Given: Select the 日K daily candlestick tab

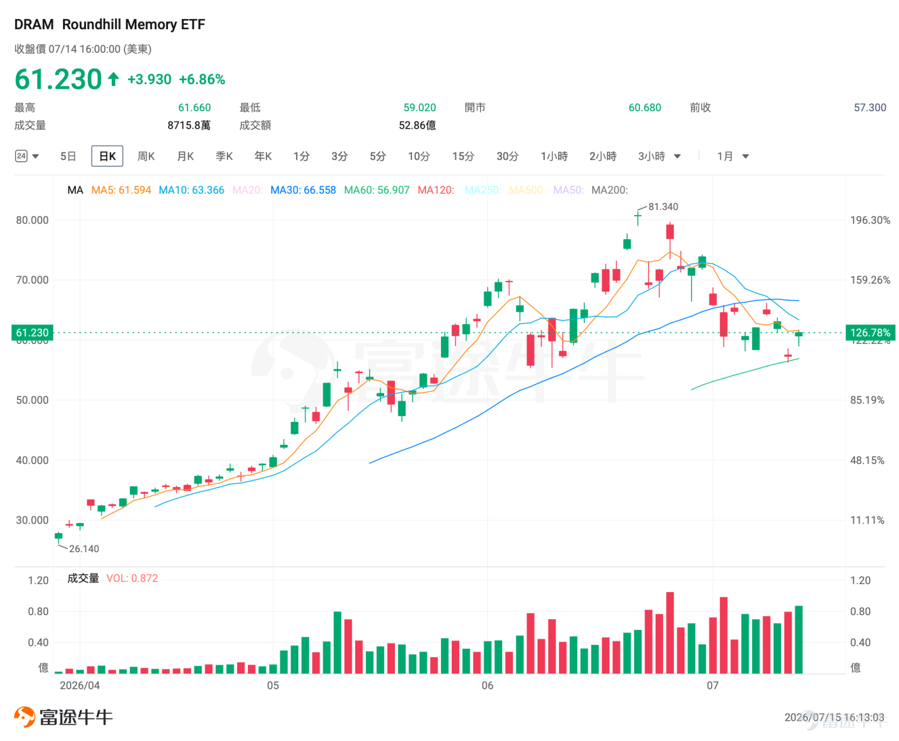Looking at the screenshot, I should [107, 156].
